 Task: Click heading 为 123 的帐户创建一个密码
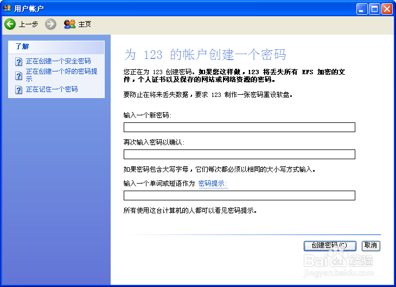(205, 55)
